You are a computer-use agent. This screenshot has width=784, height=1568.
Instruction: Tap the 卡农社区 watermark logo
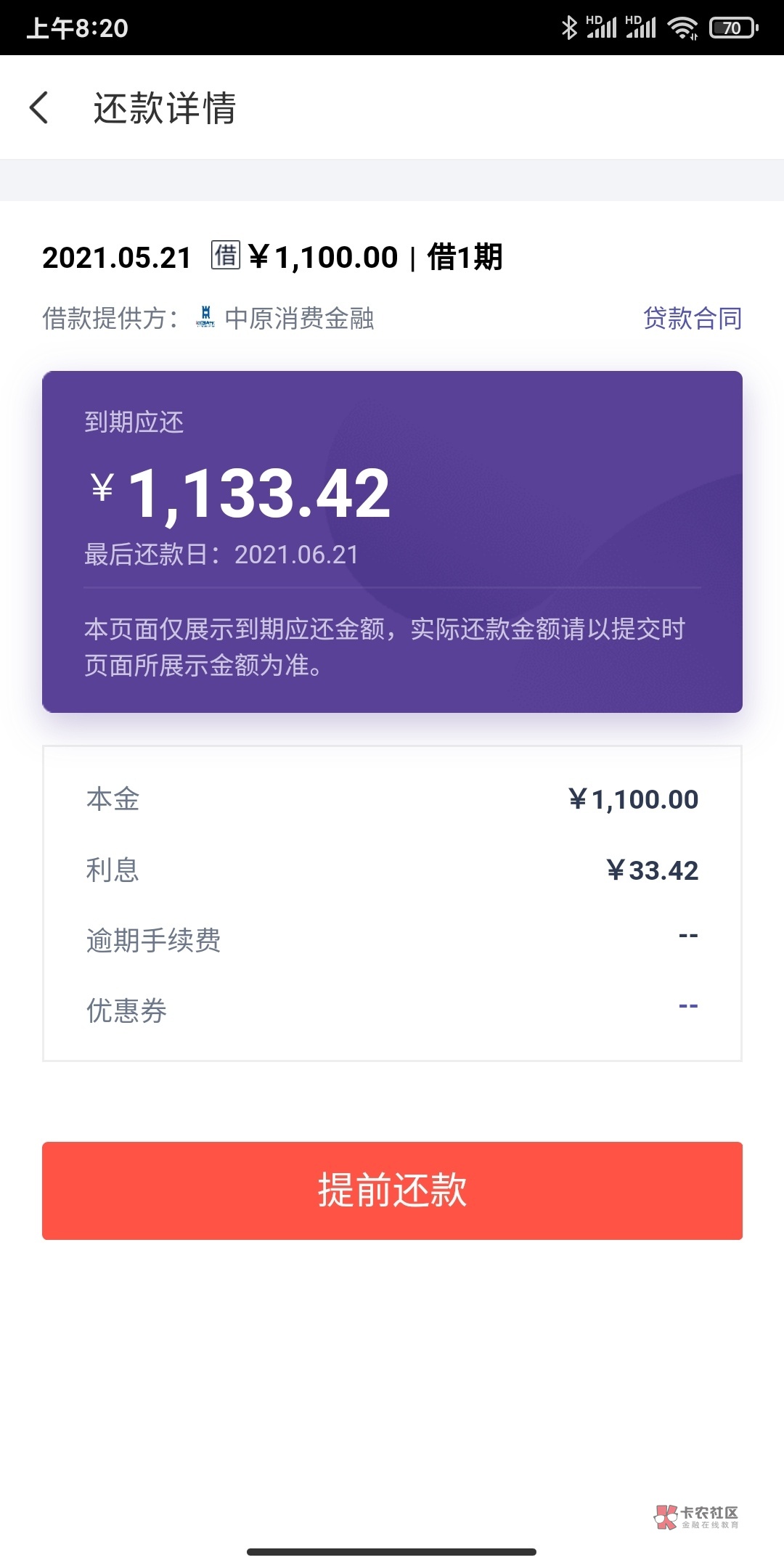tap(695, 1516)
